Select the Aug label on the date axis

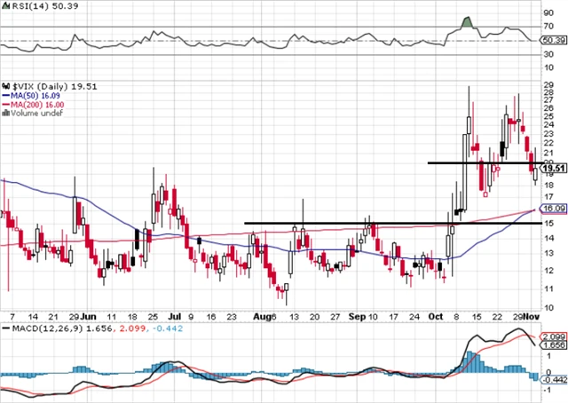(258, 314)
